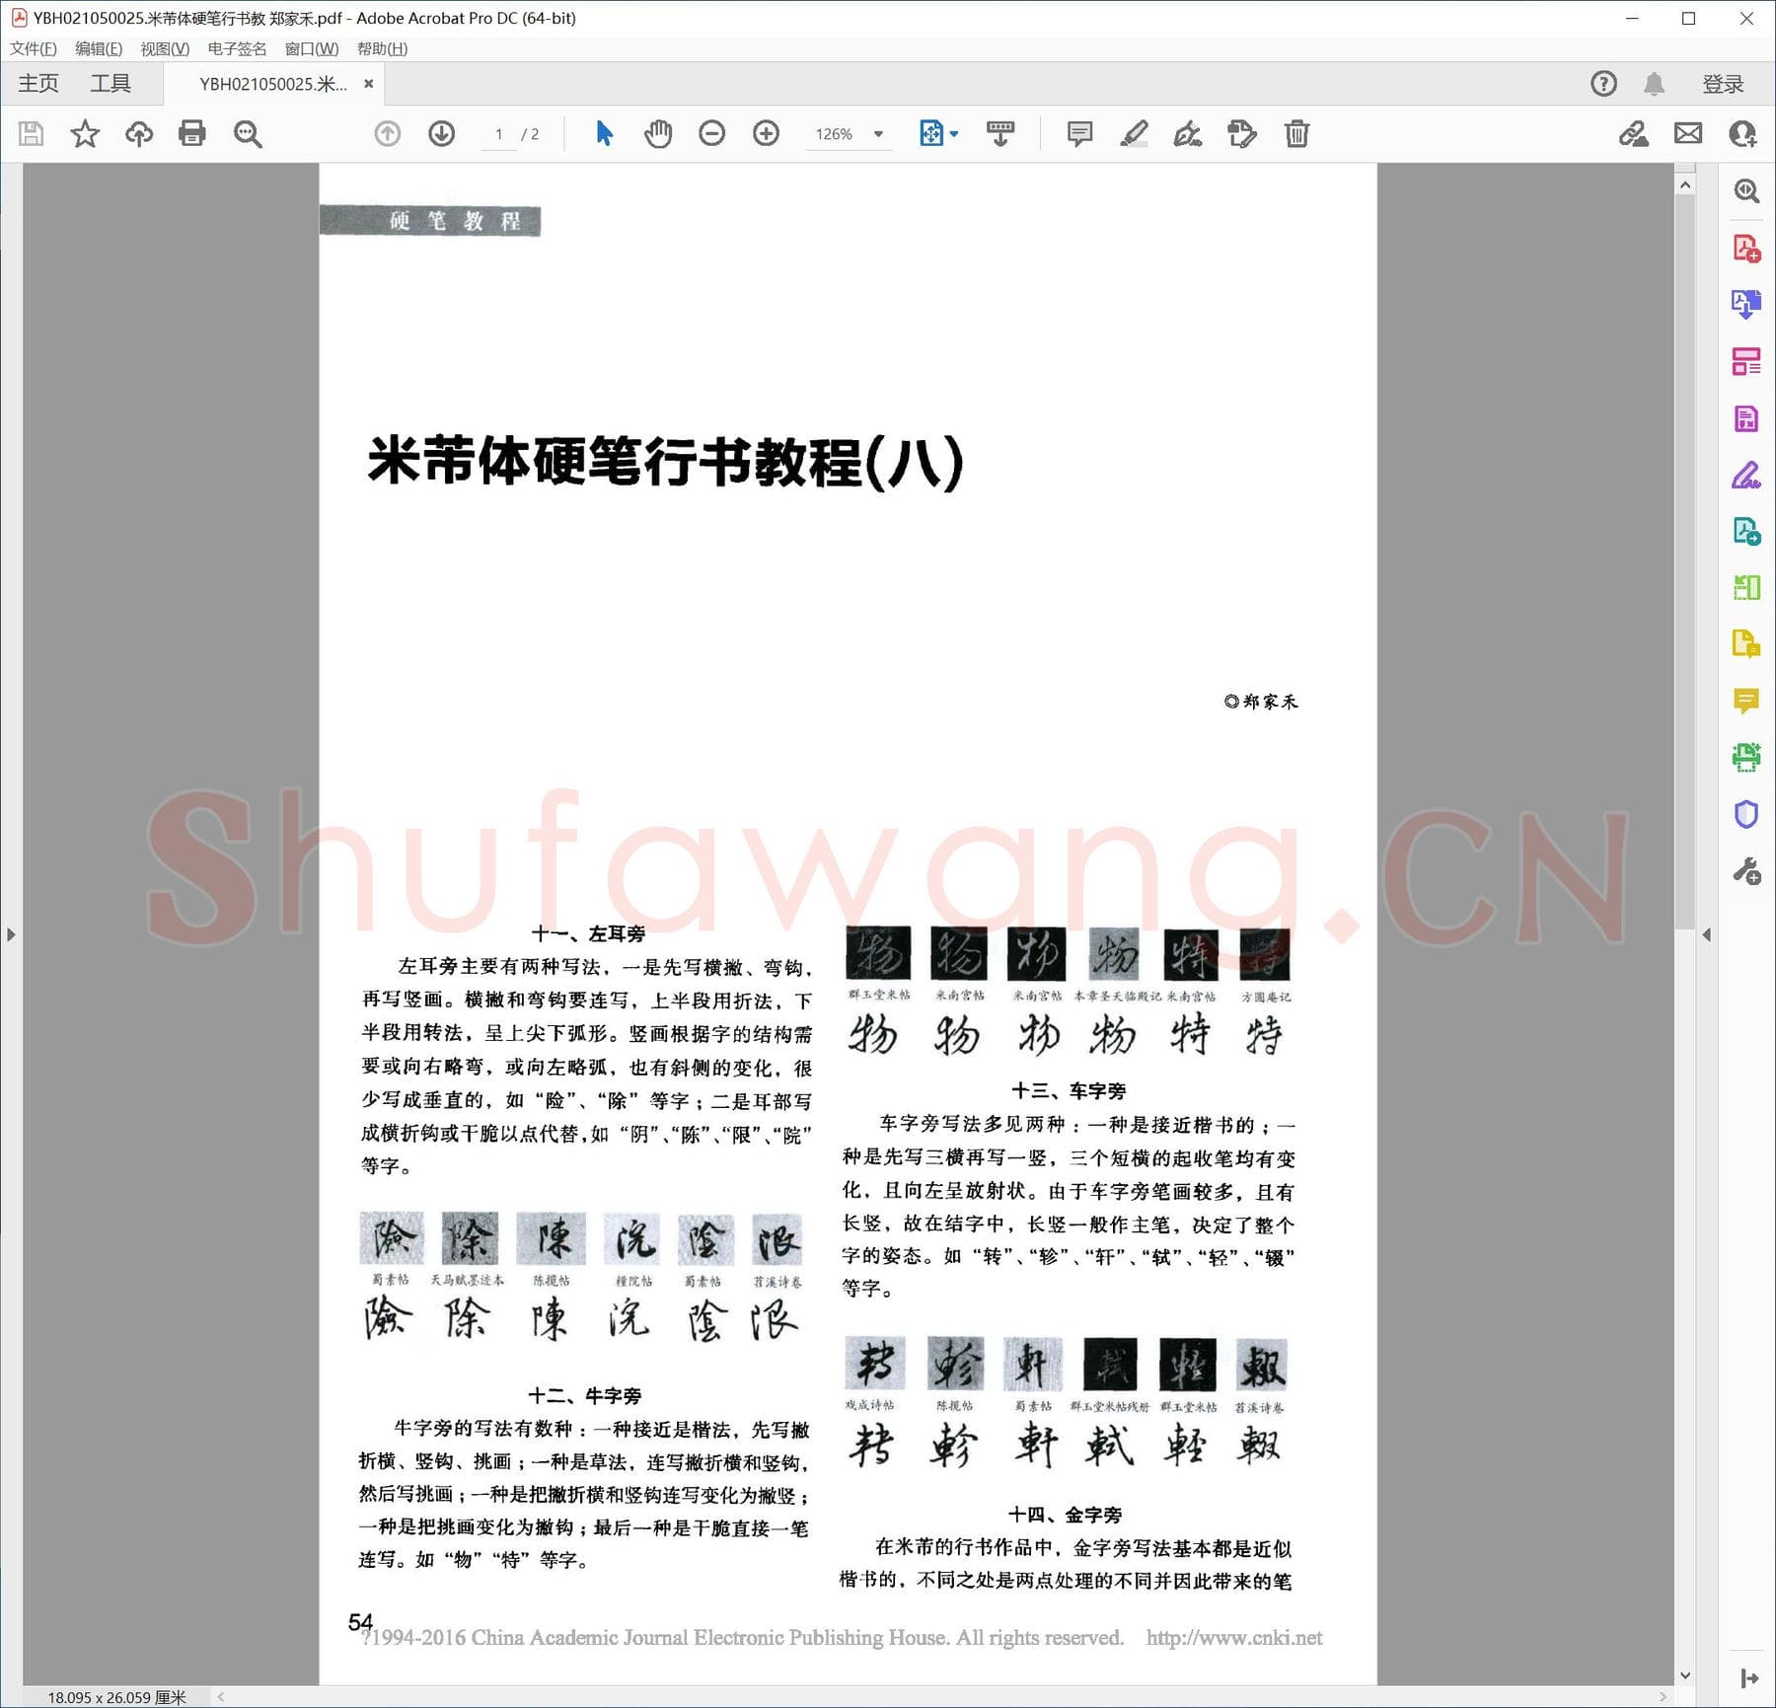Collapse the right tools pane arrow

pyautogui.click(x=1707, y=934)
